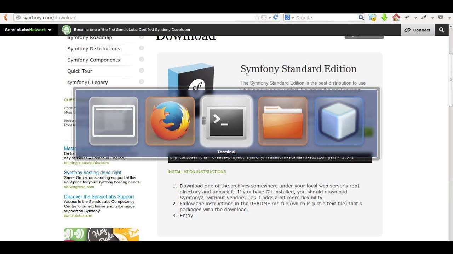Click the green certification badge icon
The width and height of the screenshot is (453, 254).
[66, 30]
